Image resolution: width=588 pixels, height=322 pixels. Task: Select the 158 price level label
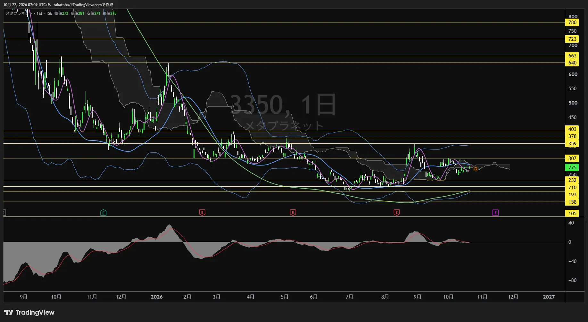[572, 202]
